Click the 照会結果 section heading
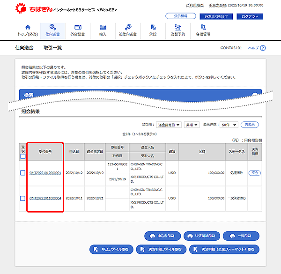This screenshot has width=281, height=274. [30, 111]
